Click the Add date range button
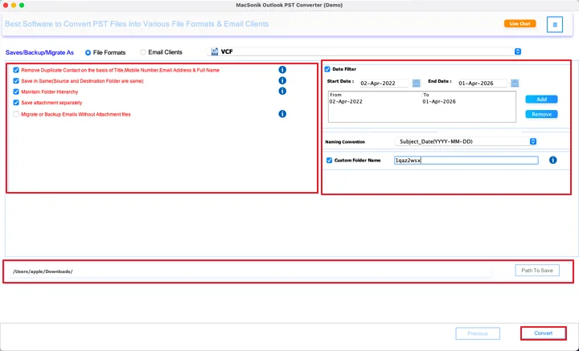 click(x=541, y=99)
